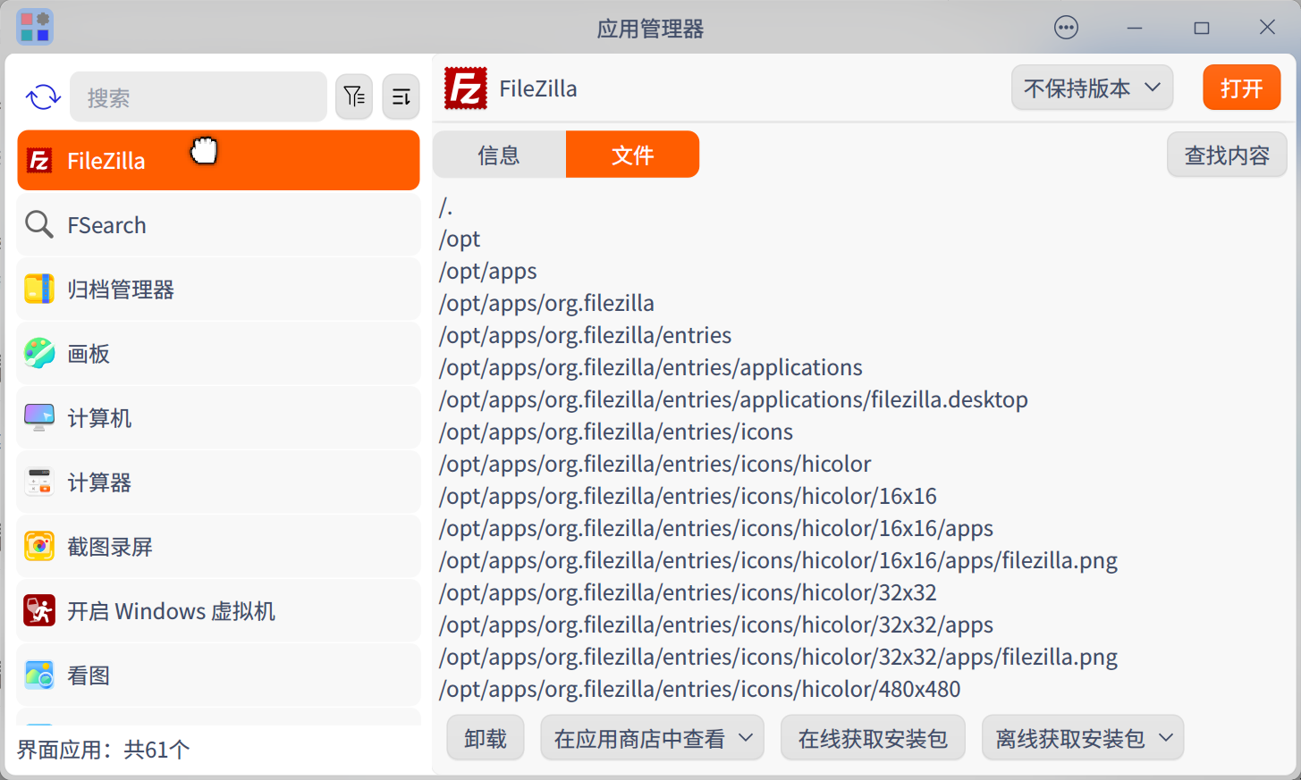Click the refresh app list icon

43,96
